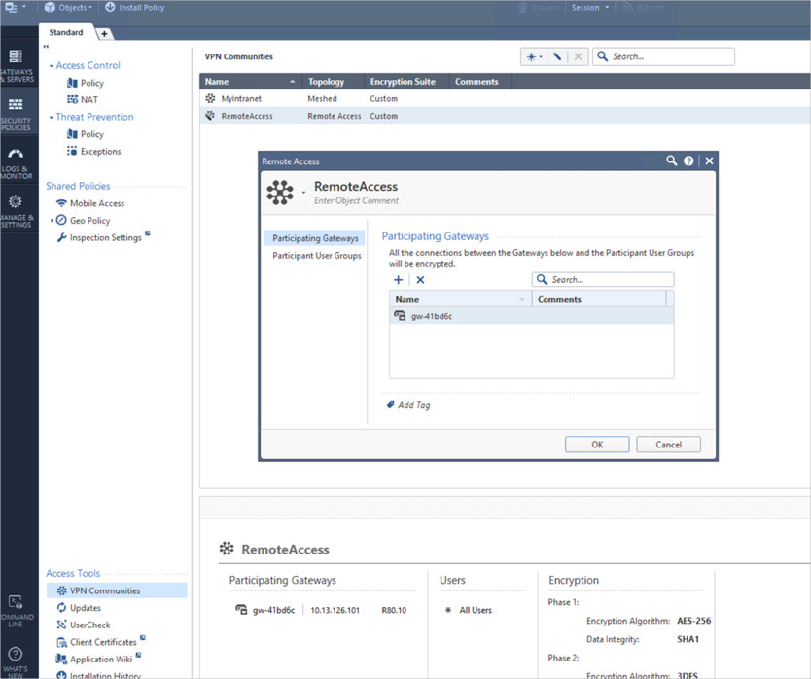Screen dimensions: 811x679
Task: Open the new community star dropdown
Action: tap(534, 57)
